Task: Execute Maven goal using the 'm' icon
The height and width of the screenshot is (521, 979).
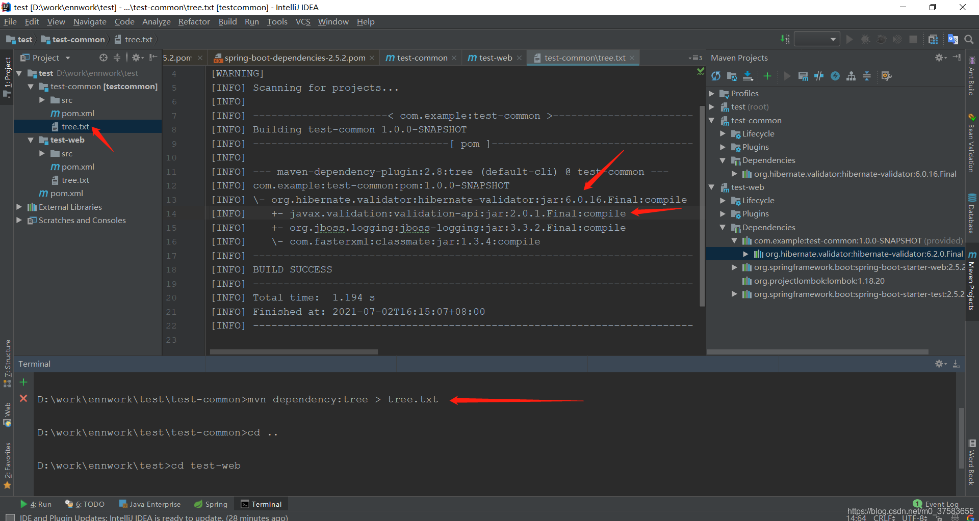Action: coord(803,76)
